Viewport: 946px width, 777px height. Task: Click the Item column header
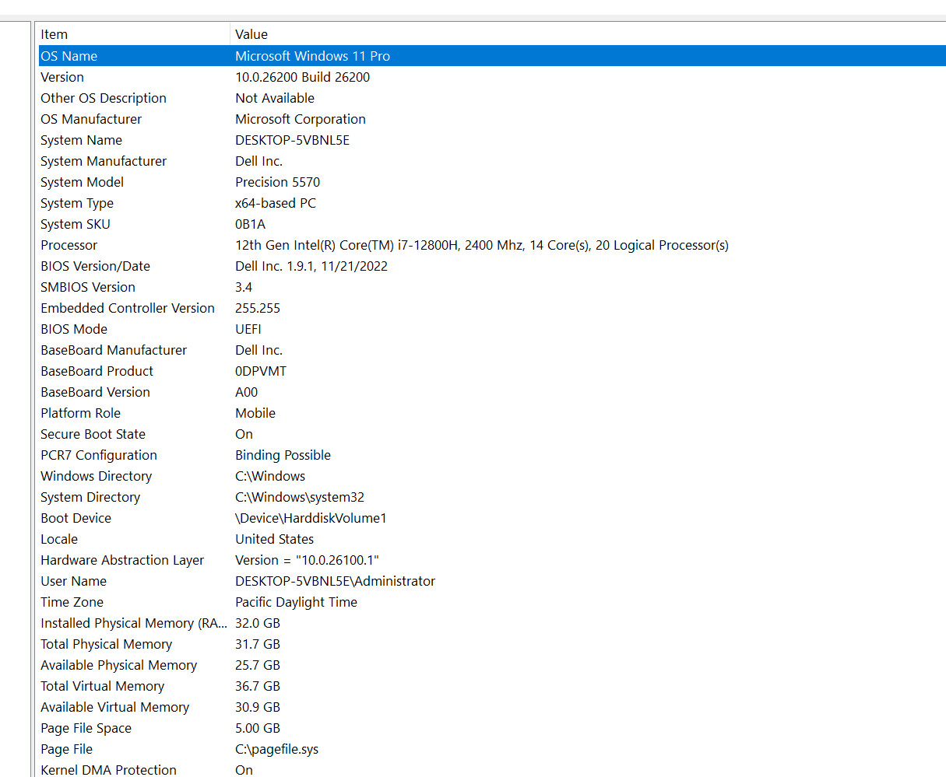pos(134,34)
